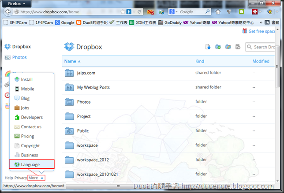Open the 3F-IPCam bookmark

(15, 22)
